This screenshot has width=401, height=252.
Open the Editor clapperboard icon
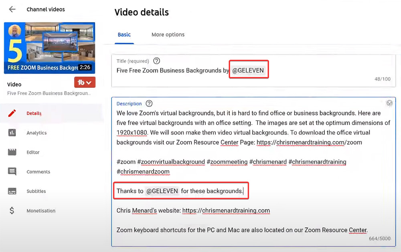point(12,152)
